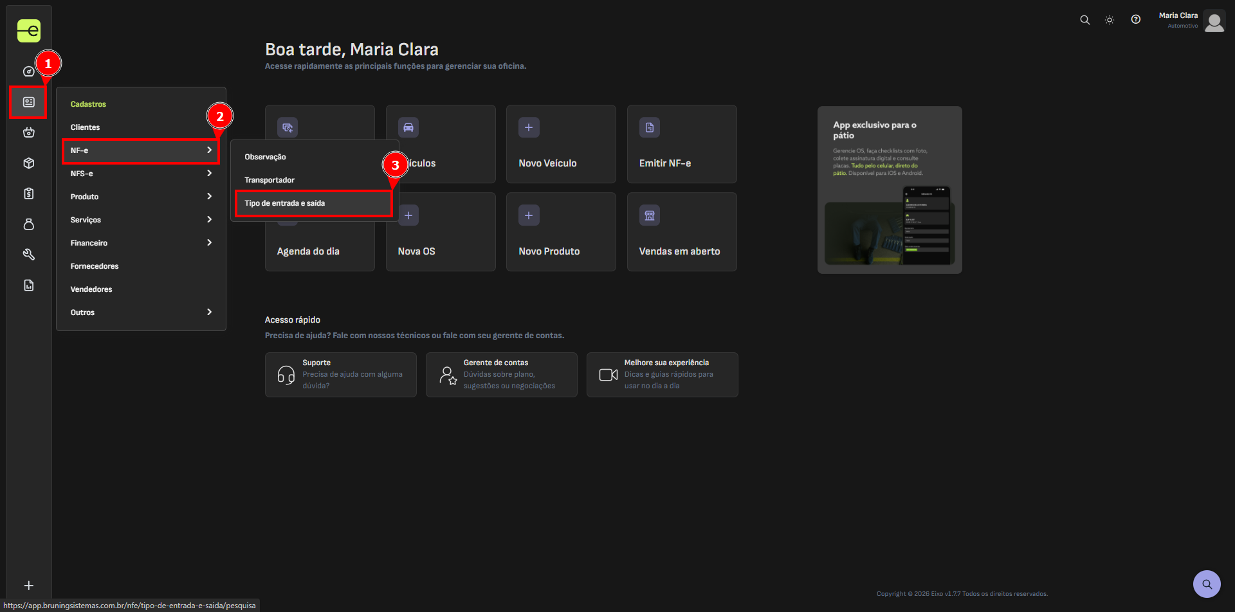Open the Suporte quick access card

pyautogui.click(x=340, y=374)
